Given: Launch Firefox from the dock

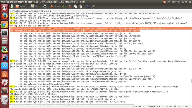Looking at the screenshot, I should tap(4, 16).
